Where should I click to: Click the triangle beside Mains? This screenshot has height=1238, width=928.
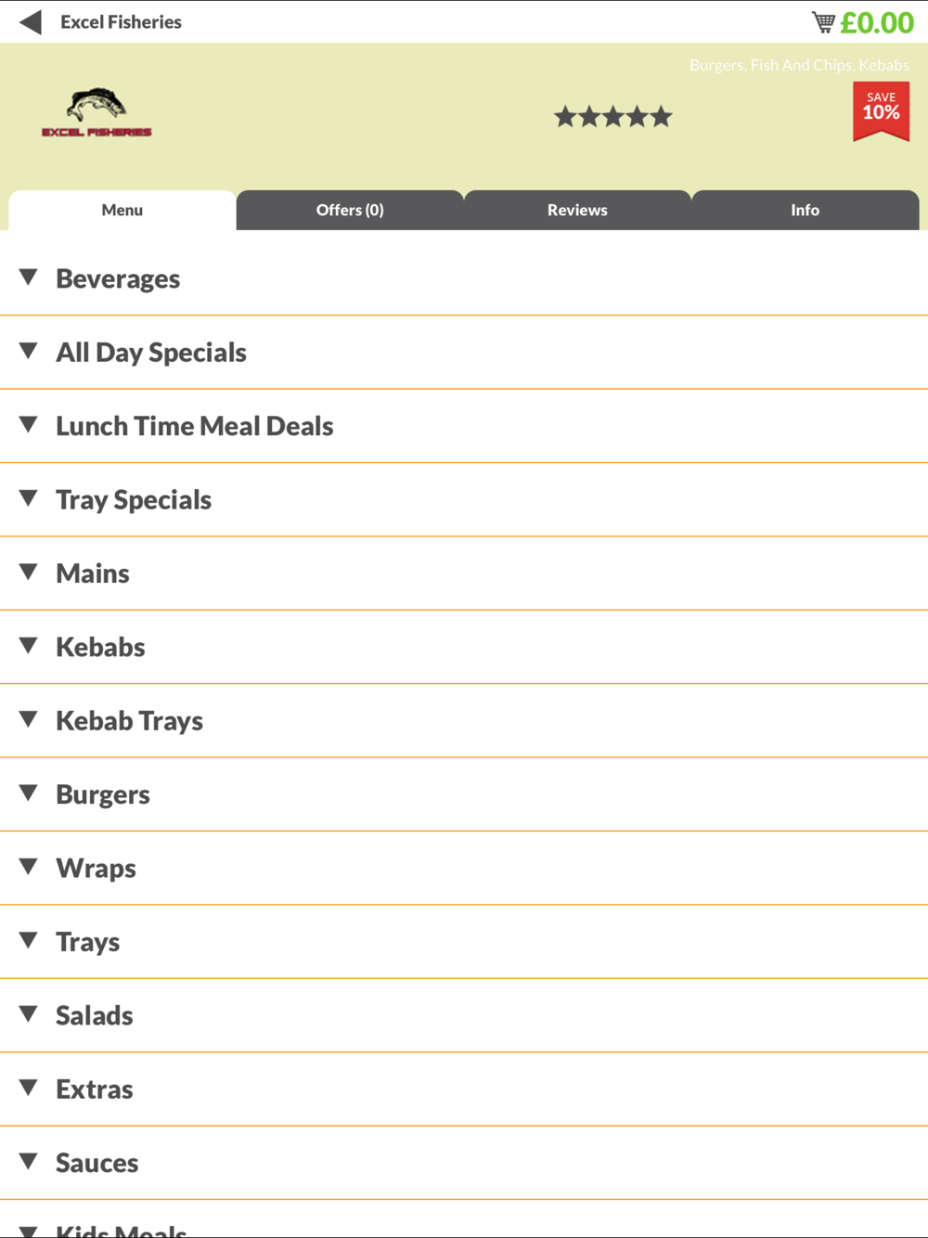[x=29, y=573]
